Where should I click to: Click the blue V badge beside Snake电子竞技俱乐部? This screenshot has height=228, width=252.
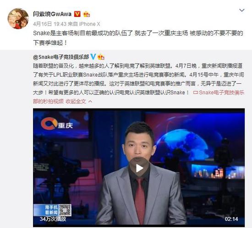[93, 57]
